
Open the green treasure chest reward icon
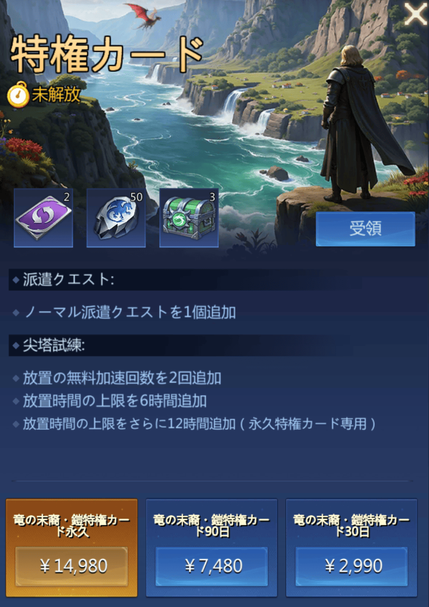coord(189,218)
